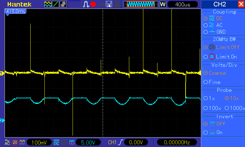Click the rising edge trigger slope icon

(x=120, y=142)
